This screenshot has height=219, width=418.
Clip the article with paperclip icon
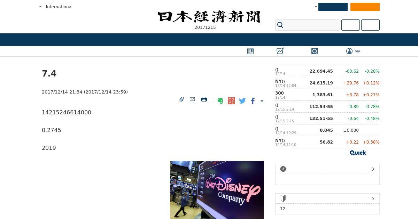click(x=181, y=99)
